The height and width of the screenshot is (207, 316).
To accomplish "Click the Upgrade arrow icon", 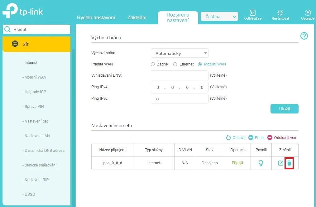I will [308, 13].
